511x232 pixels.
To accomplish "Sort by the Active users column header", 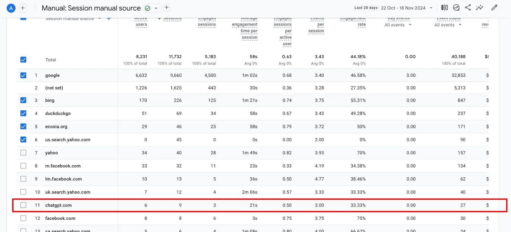I will point(141,21).
